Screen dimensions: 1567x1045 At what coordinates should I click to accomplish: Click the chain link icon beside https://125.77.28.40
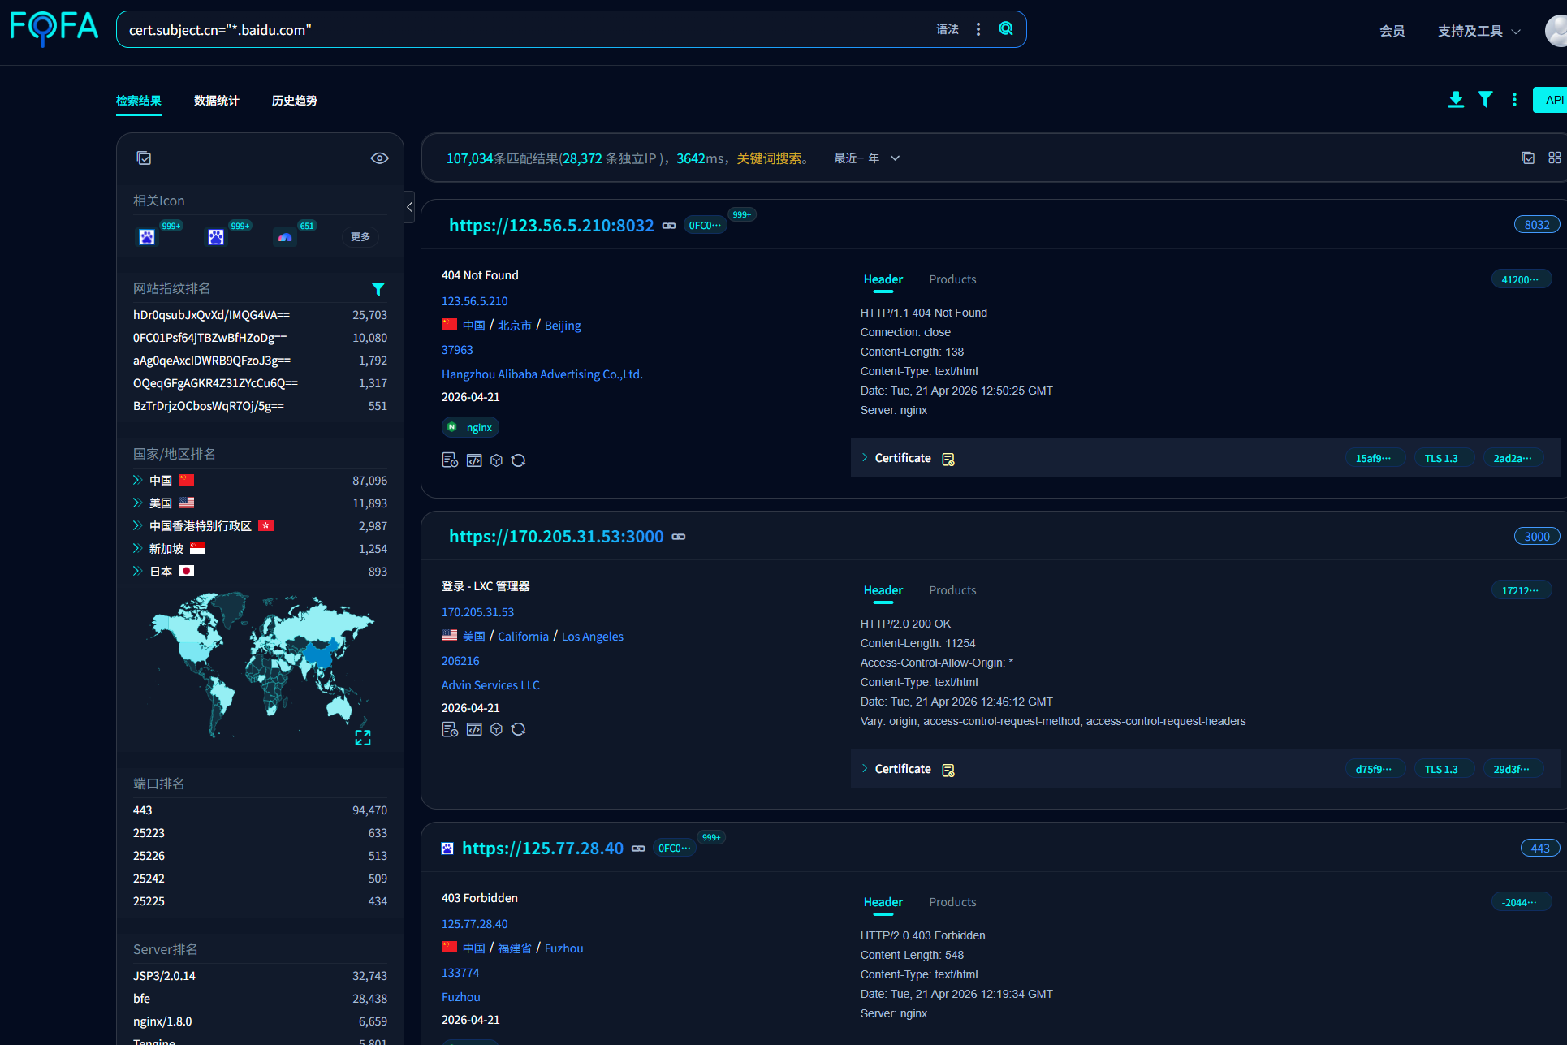coord(639,849)
